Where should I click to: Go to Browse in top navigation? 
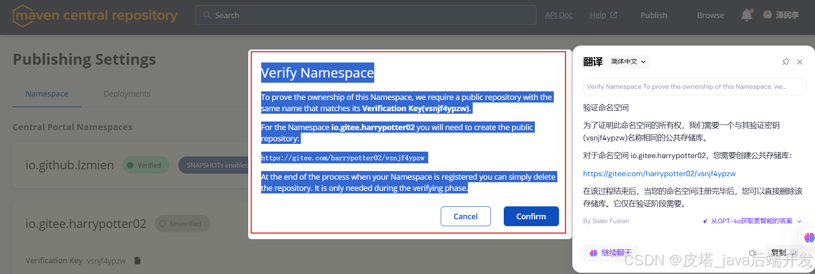pos(711,16)
